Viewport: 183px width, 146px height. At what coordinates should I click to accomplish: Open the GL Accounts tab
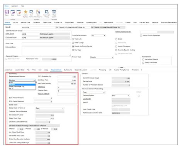(x=68, y=70)
